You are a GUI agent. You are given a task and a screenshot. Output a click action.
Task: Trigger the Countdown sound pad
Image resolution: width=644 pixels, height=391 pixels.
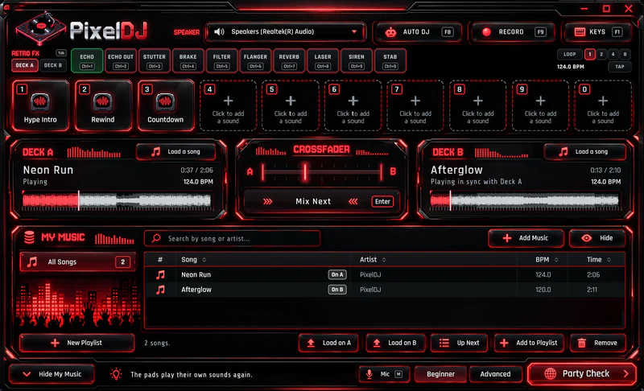pos(166,105)
